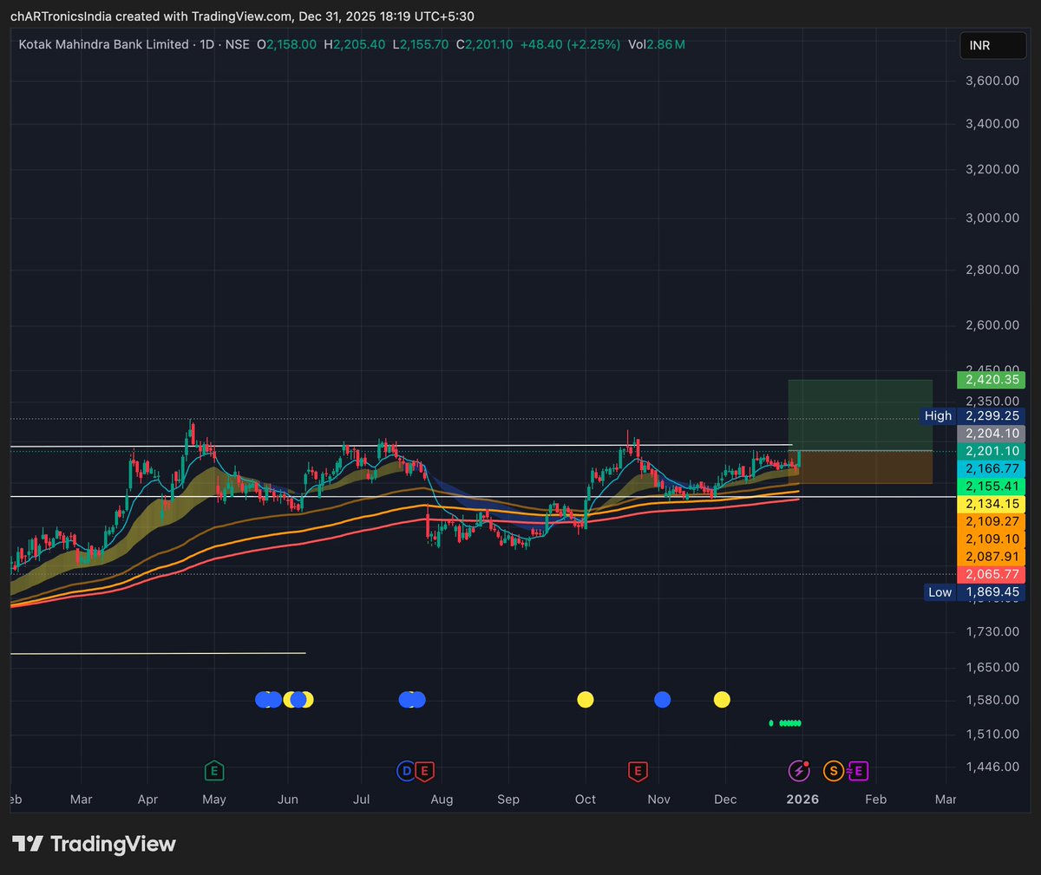The image size is (1041, 875).
Task: Click the red 2,065.77 indicator label
Action: point(991,574)
